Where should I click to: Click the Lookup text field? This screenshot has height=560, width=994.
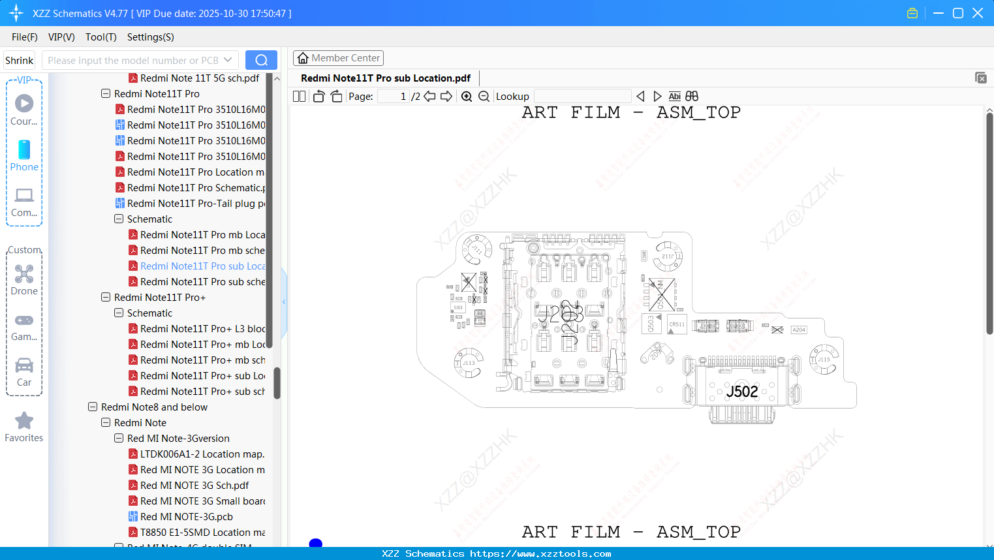tap(583, 97)
